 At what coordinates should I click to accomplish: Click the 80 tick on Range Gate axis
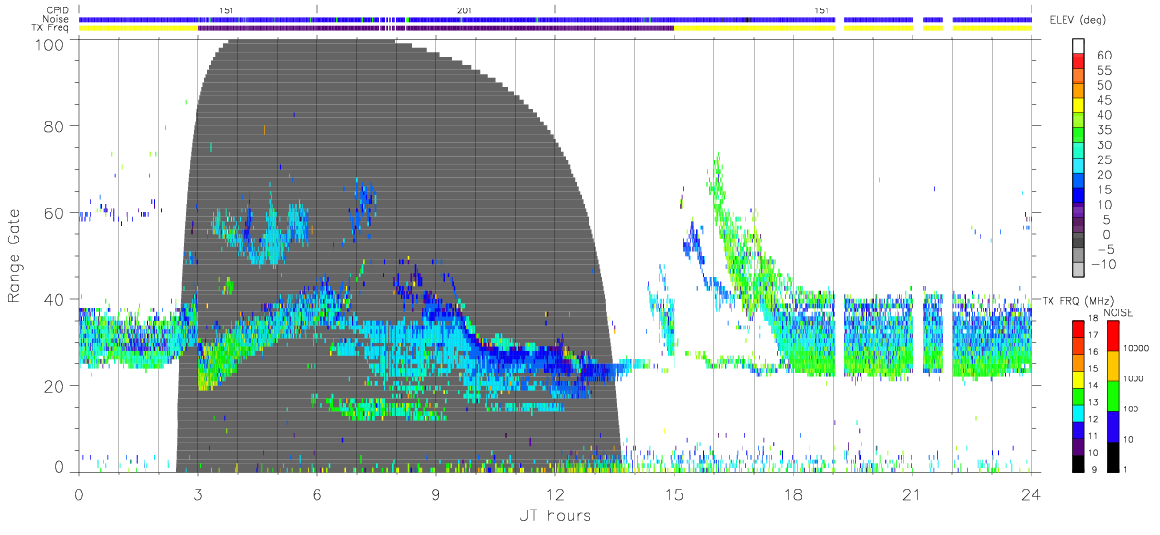click(54, 126)
